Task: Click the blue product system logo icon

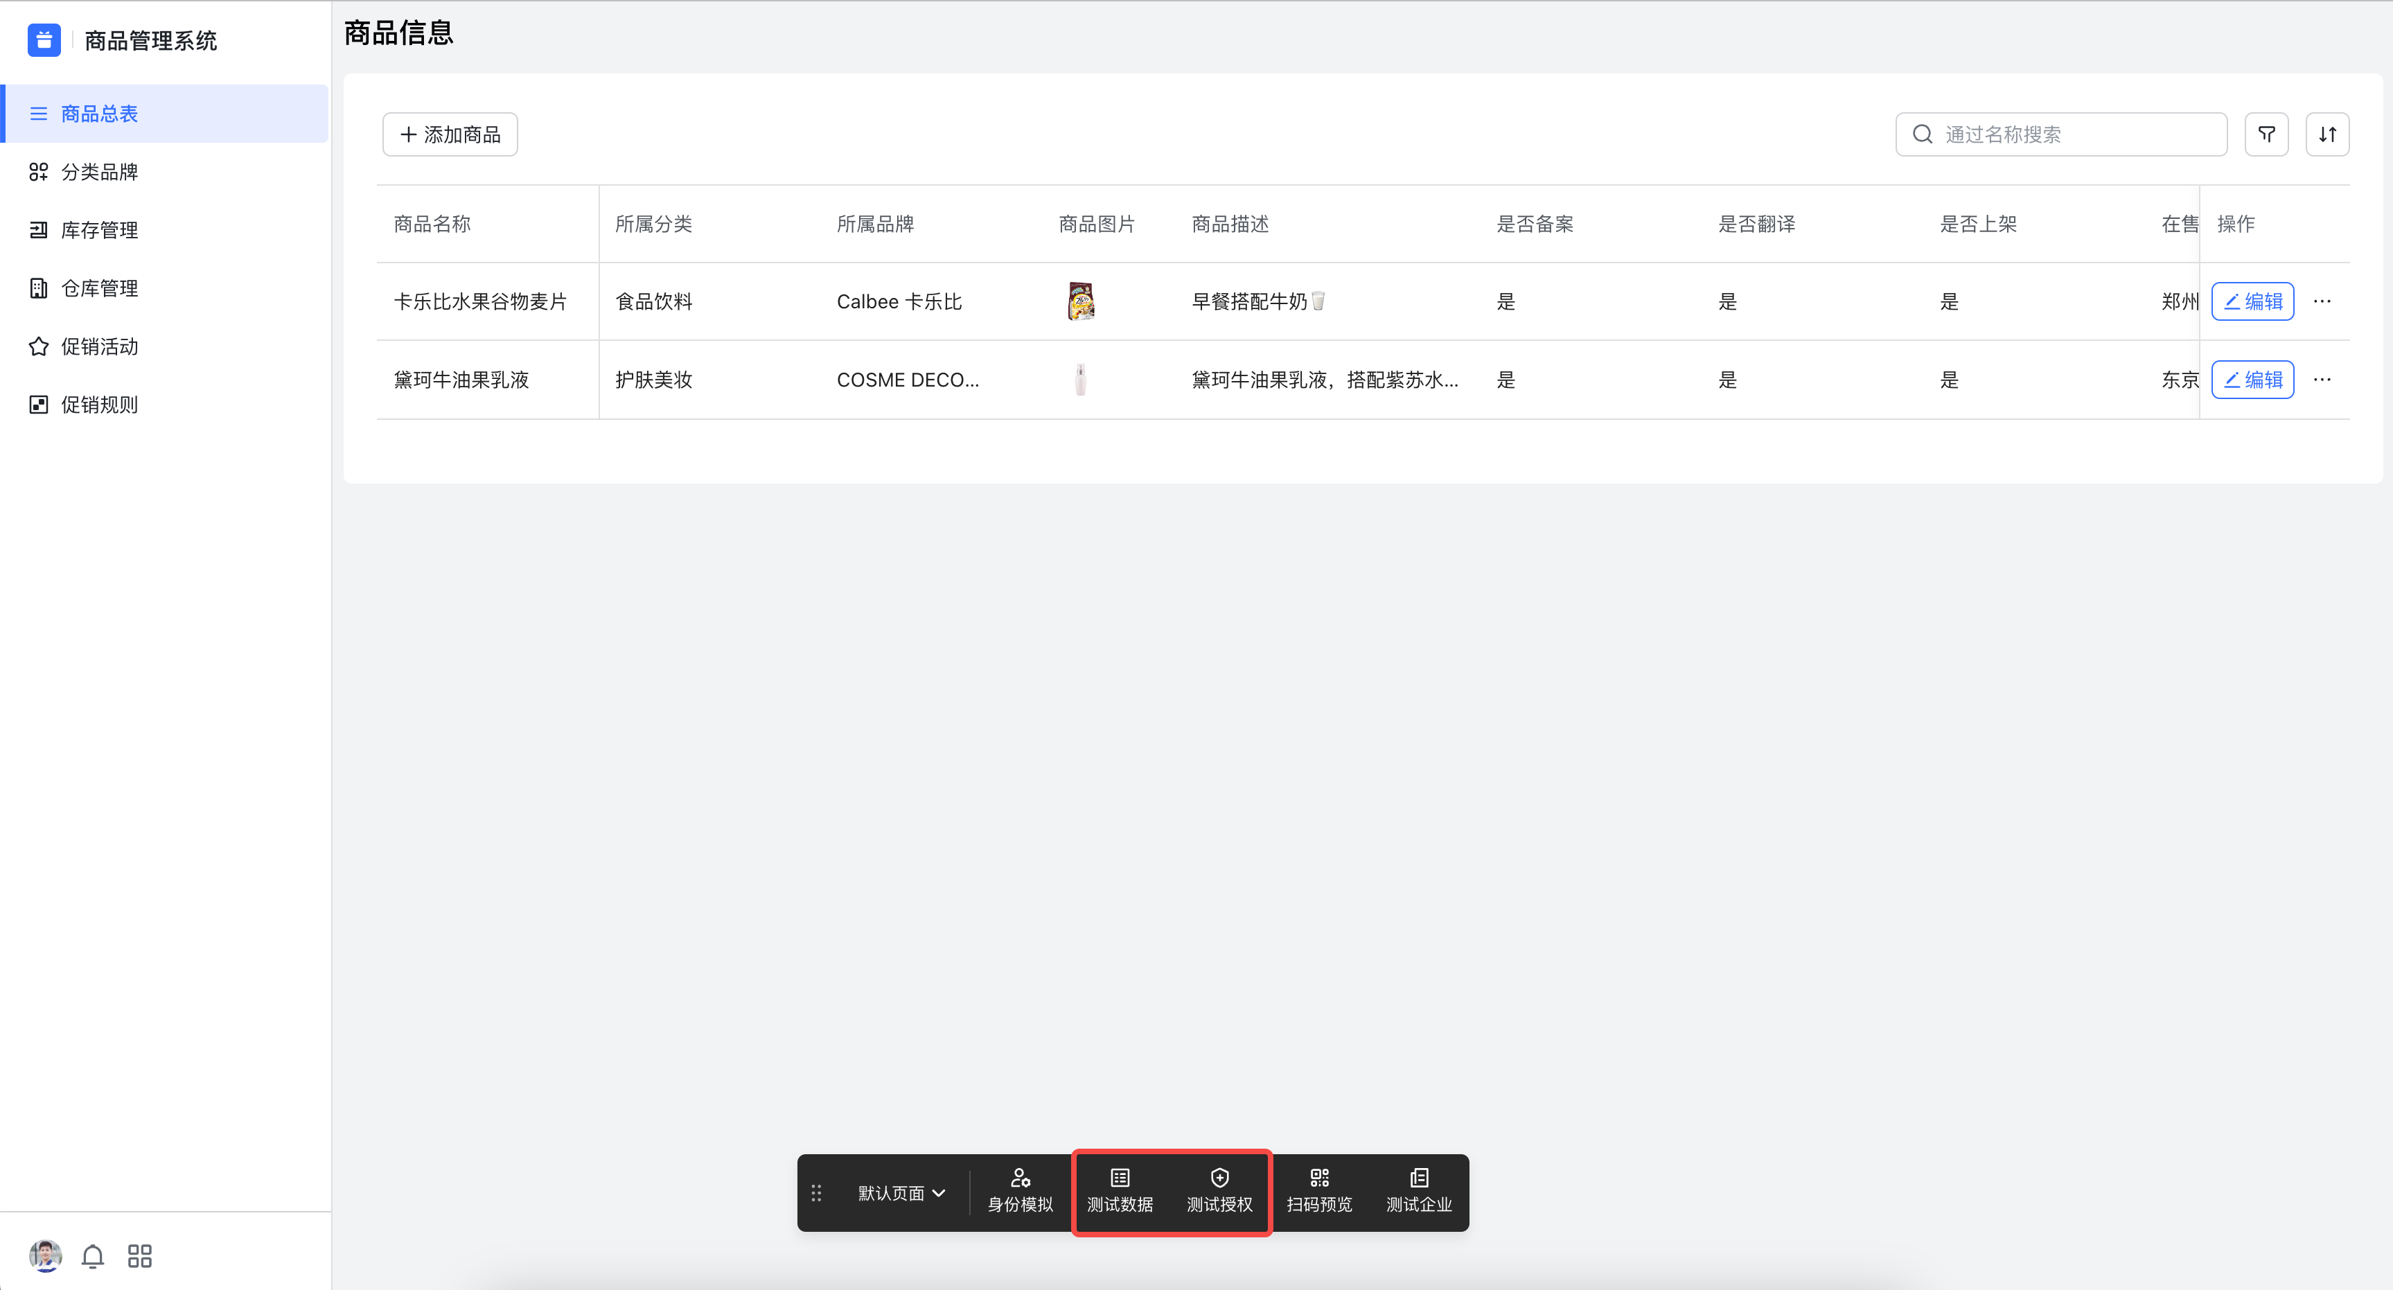Action: [x=44, y=40]
